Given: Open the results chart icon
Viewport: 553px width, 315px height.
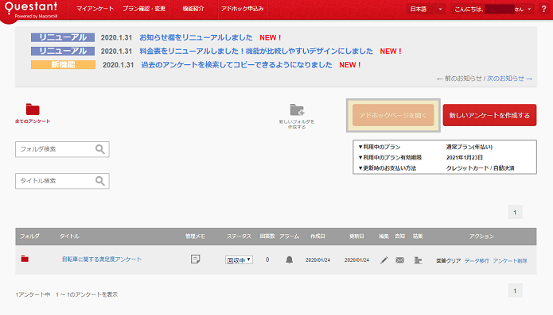Looking at the screenshot, I should point(418,260).
